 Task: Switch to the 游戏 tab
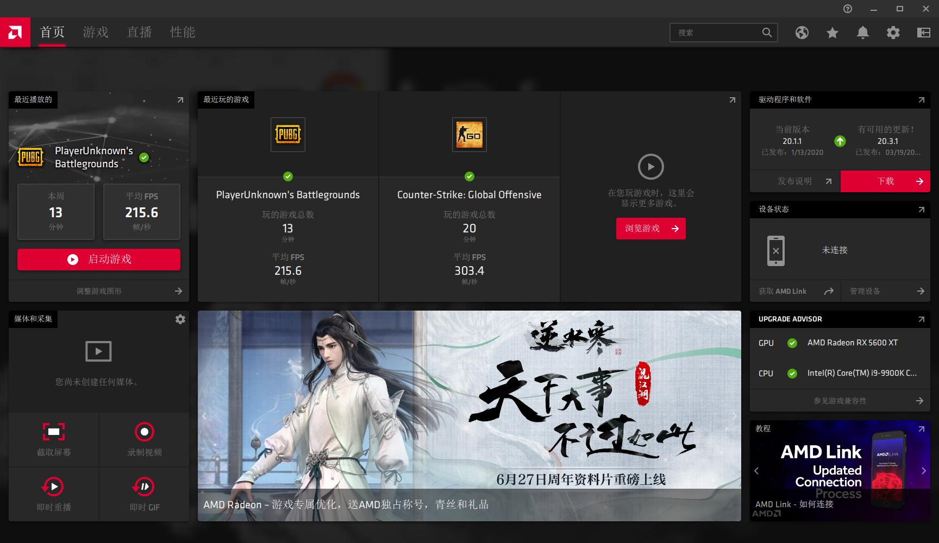pos(96,33)
